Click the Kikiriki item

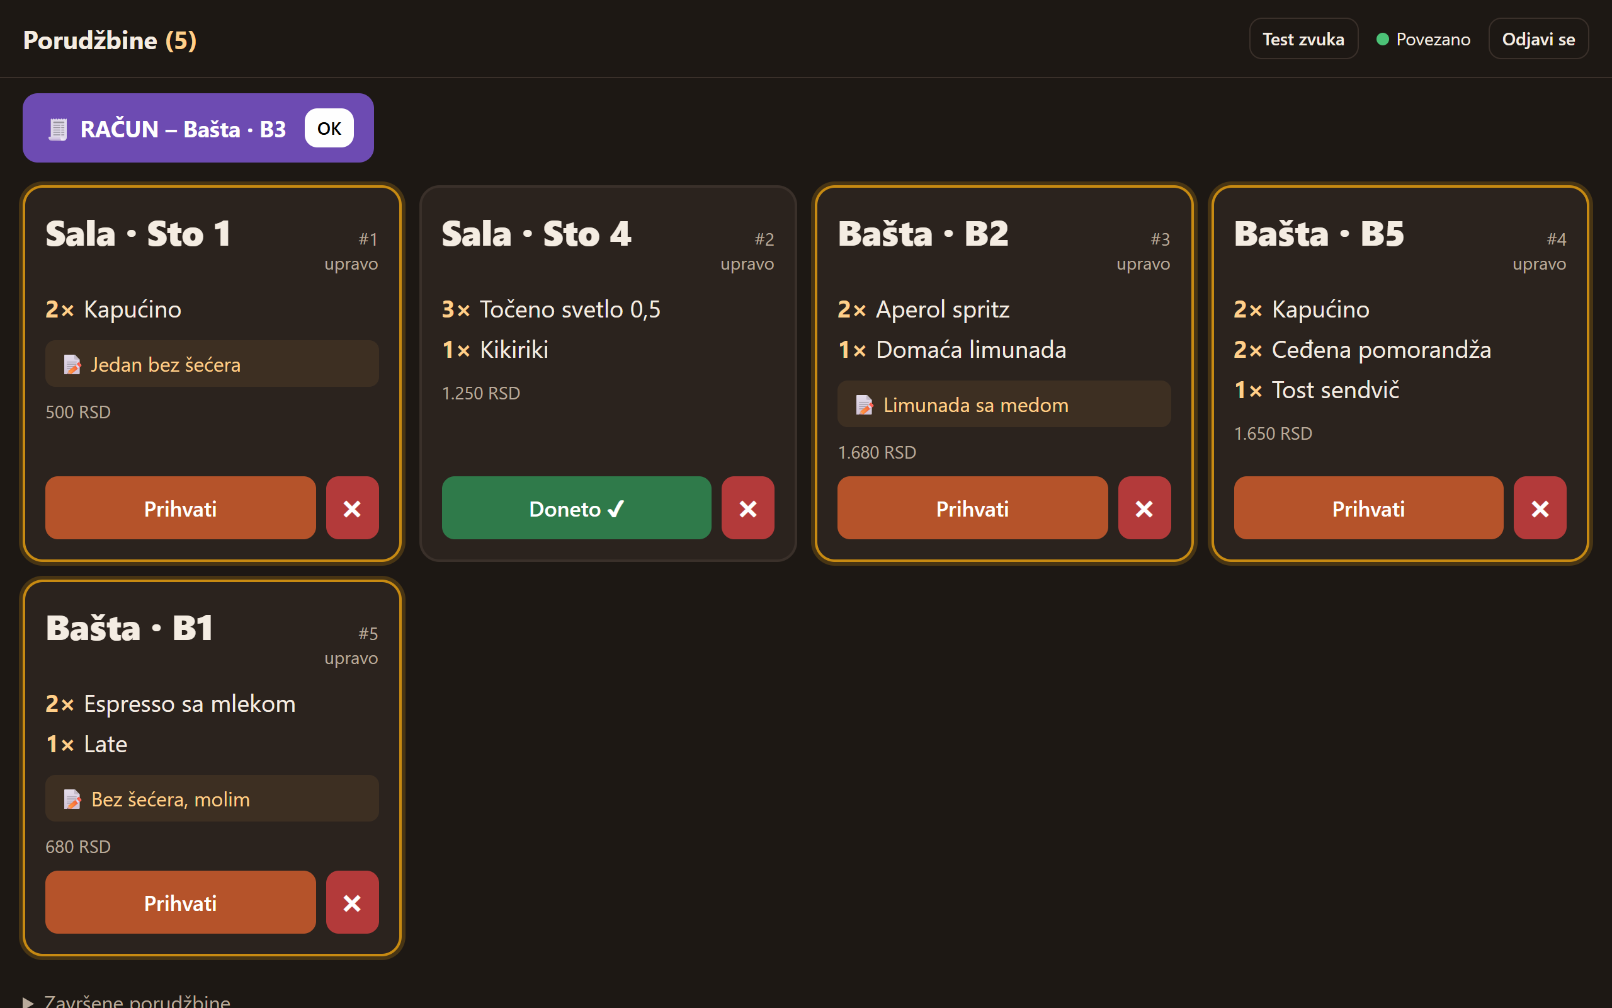pos(514,349)
